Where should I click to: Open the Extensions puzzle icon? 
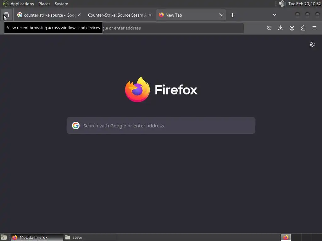[303, 28]
